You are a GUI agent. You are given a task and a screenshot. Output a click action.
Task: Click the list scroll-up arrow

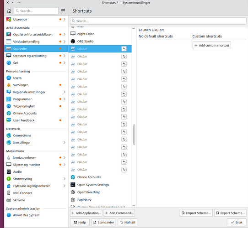click(x=134, y=29)
